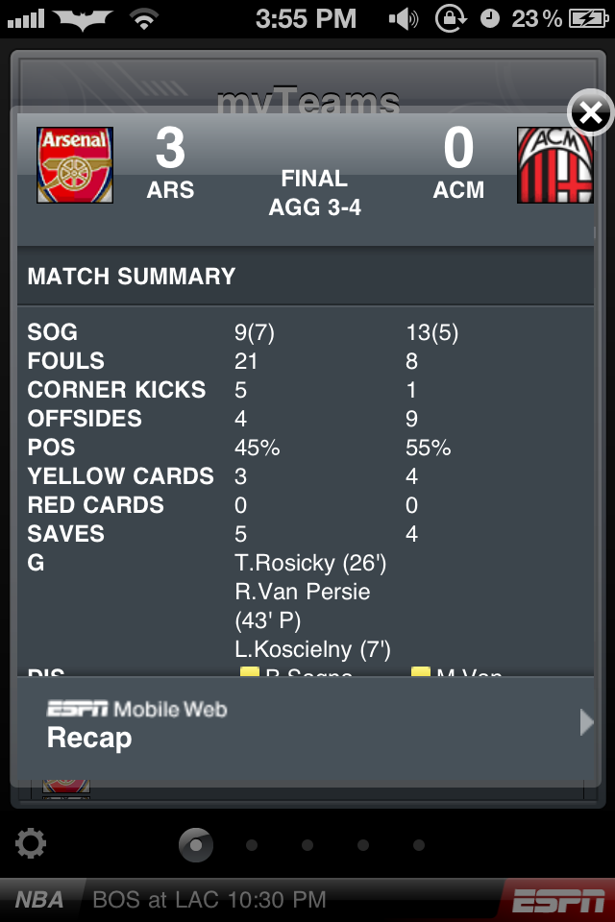The image size is (615, 922).
Task: Open the settings gear icon
Action: (31, 844)
